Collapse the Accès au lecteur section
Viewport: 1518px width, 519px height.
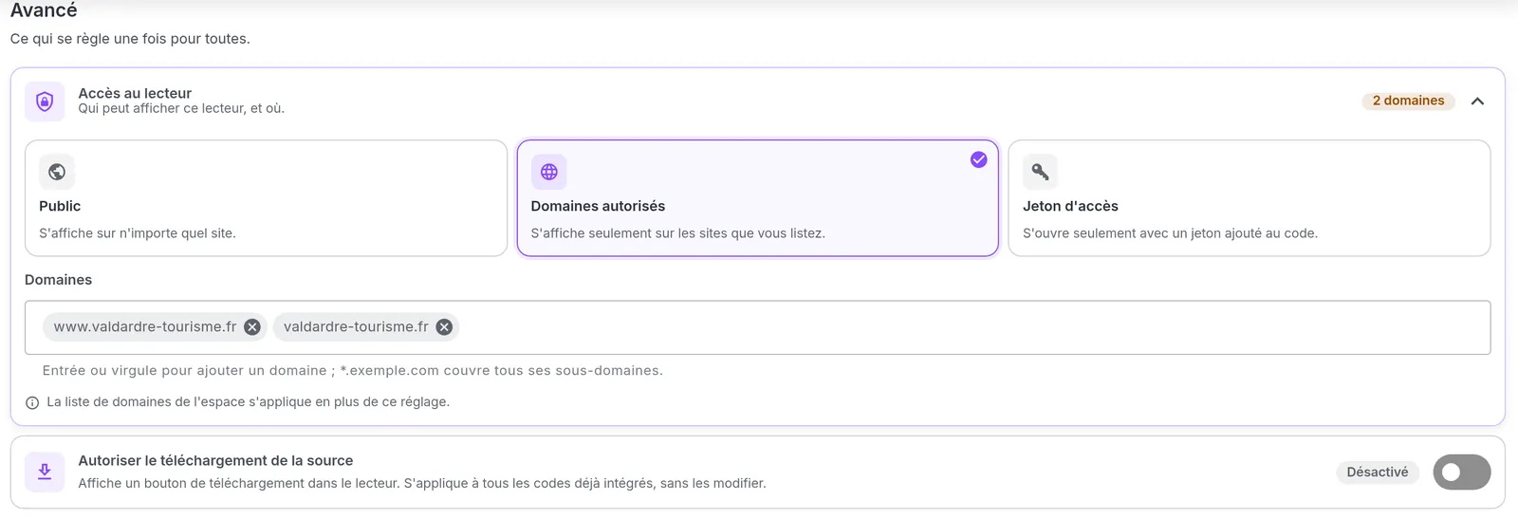pyautogui.click(x=1477, y=101)
